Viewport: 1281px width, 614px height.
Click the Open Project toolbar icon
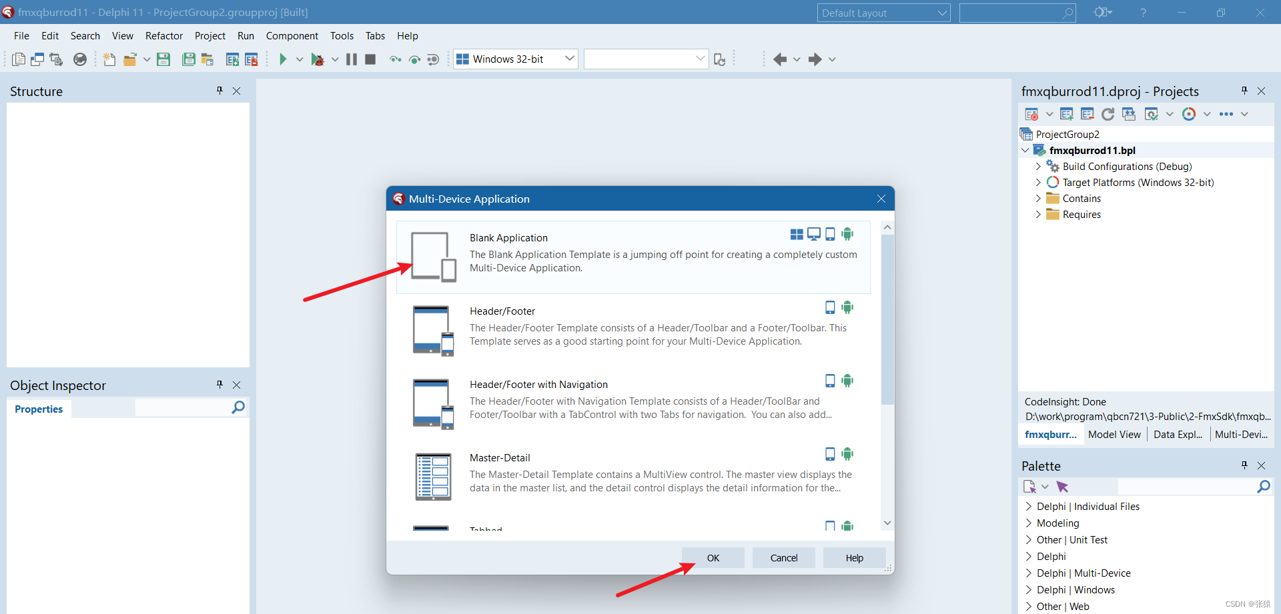(x=207, y=59)
